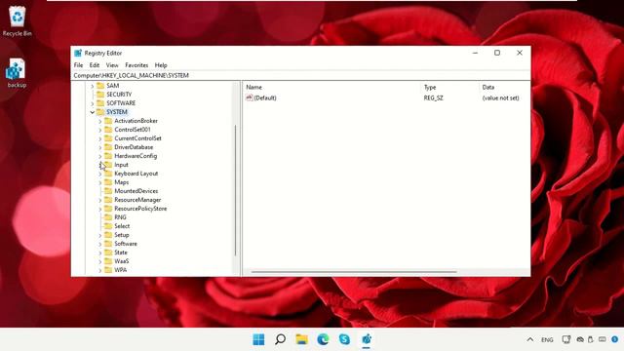This screenshot has width=624, height=351.
Task: Open File Explorer from the taskbar
Action: (301, 339)
